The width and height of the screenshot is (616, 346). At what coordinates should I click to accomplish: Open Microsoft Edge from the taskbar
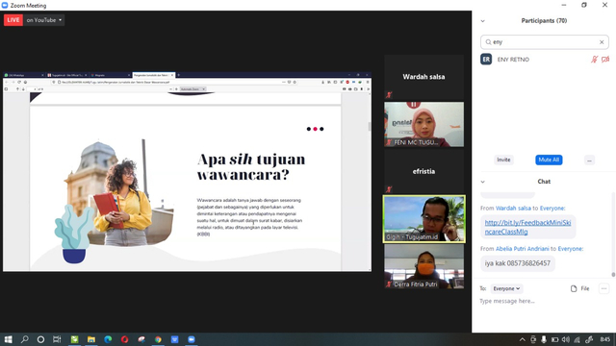(x=108, y=339)
